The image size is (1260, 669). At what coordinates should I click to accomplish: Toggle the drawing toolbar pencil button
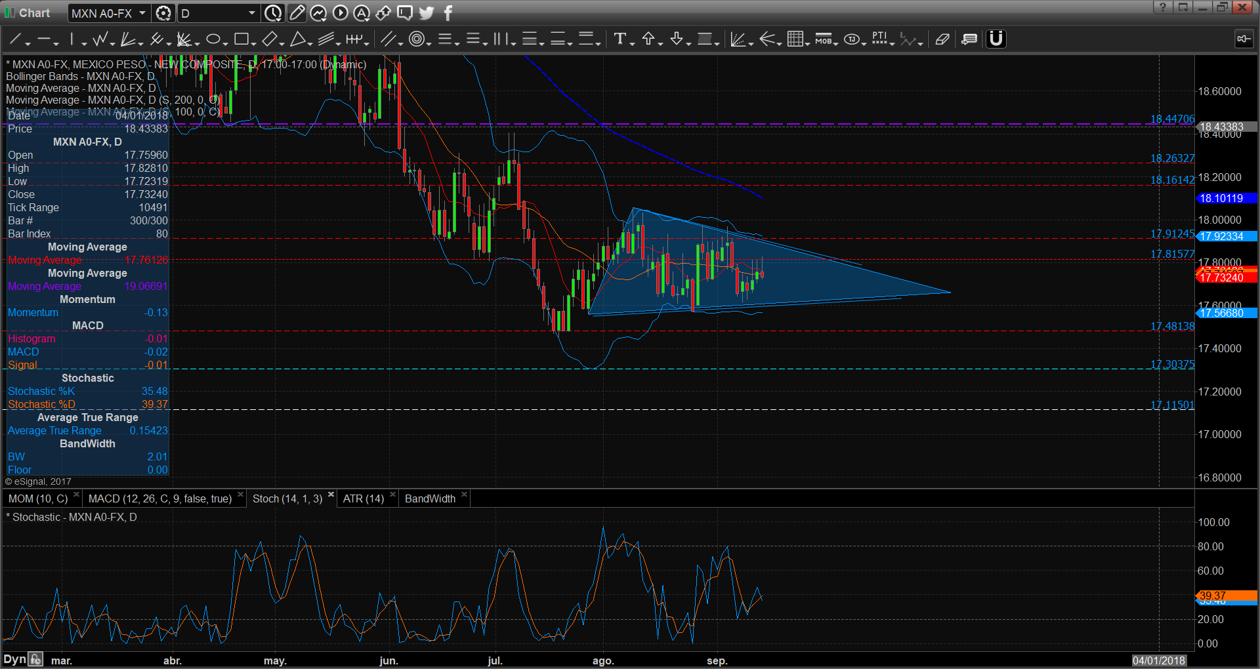[x=297, y=12]
